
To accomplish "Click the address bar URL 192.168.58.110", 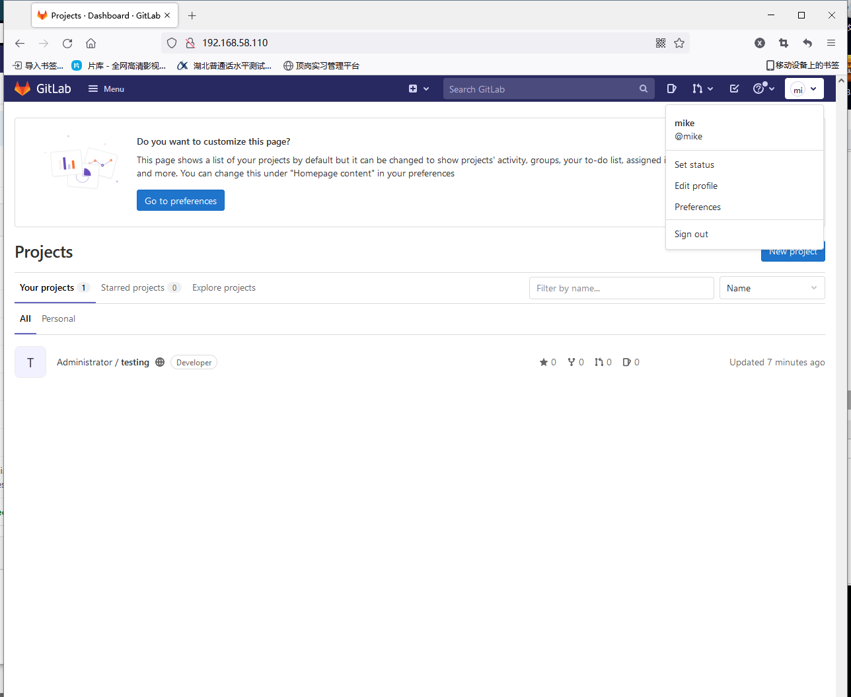I will tap(235, 43).
